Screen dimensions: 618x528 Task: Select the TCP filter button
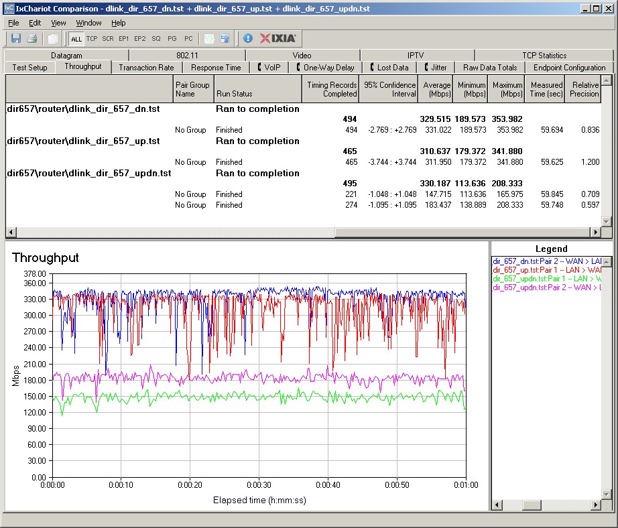click(92, 39)
